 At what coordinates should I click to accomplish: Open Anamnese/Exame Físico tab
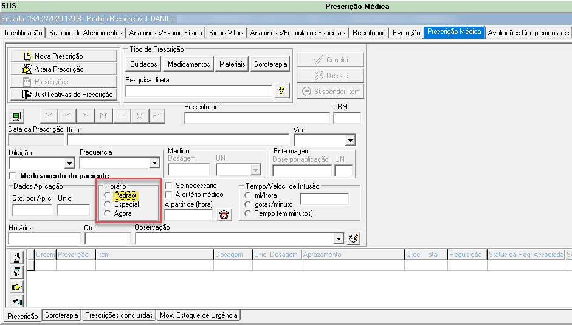(x=165, y=33)
